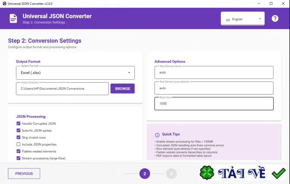This screenshot has height=184, width=290.
Task: Minimize the Universal JSON Converter window
Action: pos(259,4)
